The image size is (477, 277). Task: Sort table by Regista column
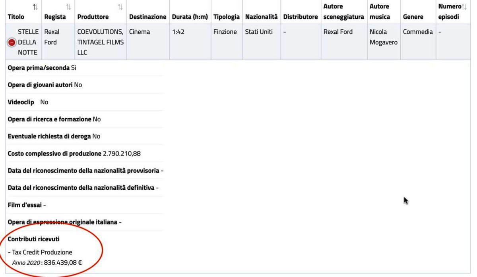click(x=68, y=7)
